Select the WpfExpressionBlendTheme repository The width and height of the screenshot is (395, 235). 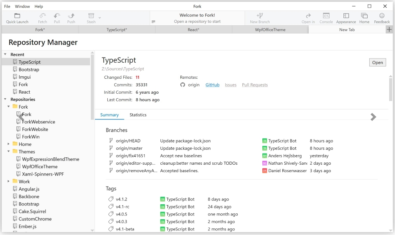[50, 159]
